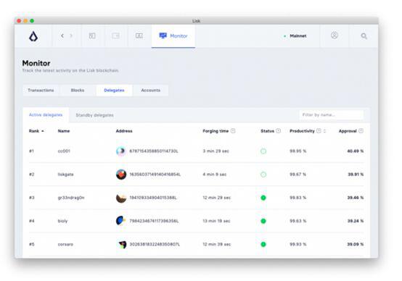402x281 pixels.
Task: Open the Monitor tab in top bar
Action: pos(173,35)
